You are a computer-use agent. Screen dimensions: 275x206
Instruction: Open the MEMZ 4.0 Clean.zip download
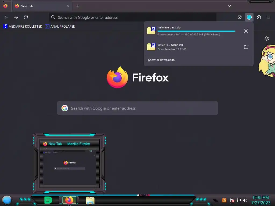tap(193, 47)
